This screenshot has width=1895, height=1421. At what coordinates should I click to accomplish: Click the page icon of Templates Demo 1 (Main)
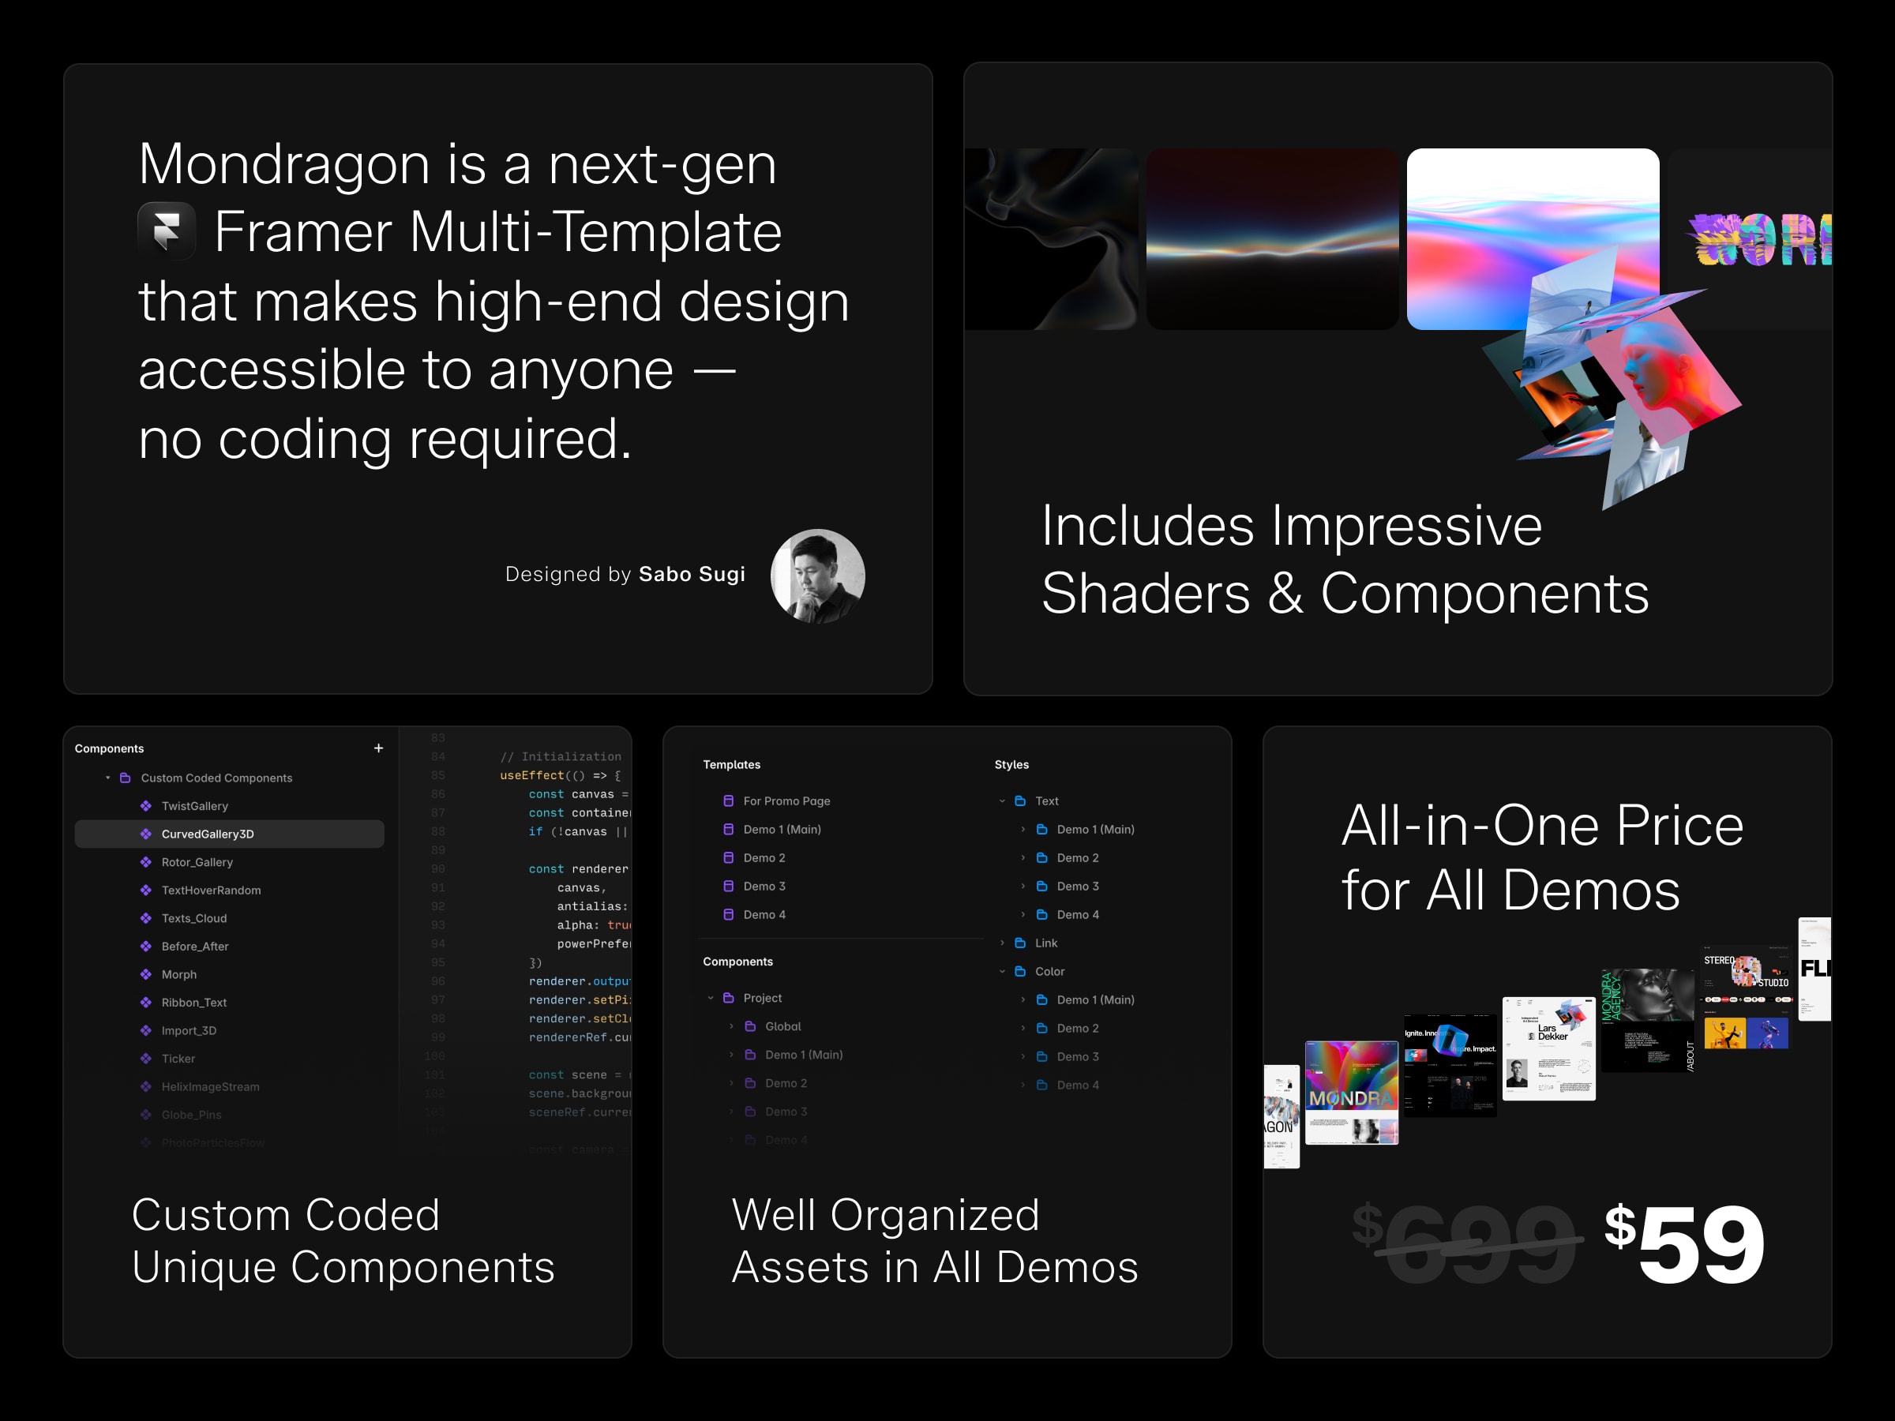tap(728, 829)
